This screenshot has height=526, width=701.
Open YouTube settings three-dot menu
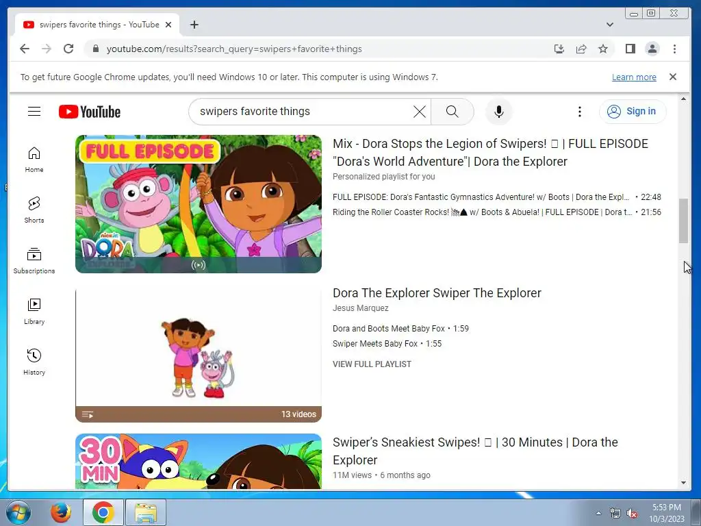(579, 112)
